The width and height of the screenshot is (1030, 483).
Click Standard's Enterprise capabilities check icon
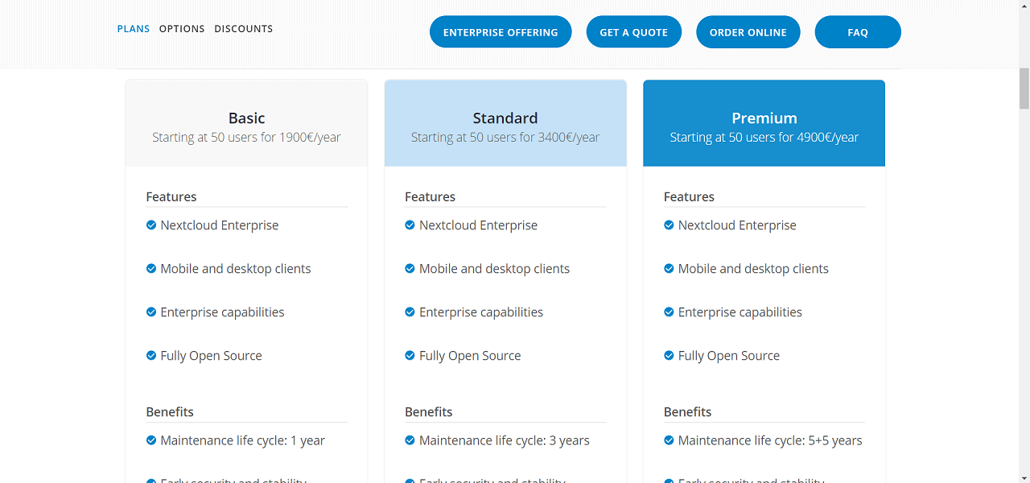pyautogui.click(x=410, y=312)
